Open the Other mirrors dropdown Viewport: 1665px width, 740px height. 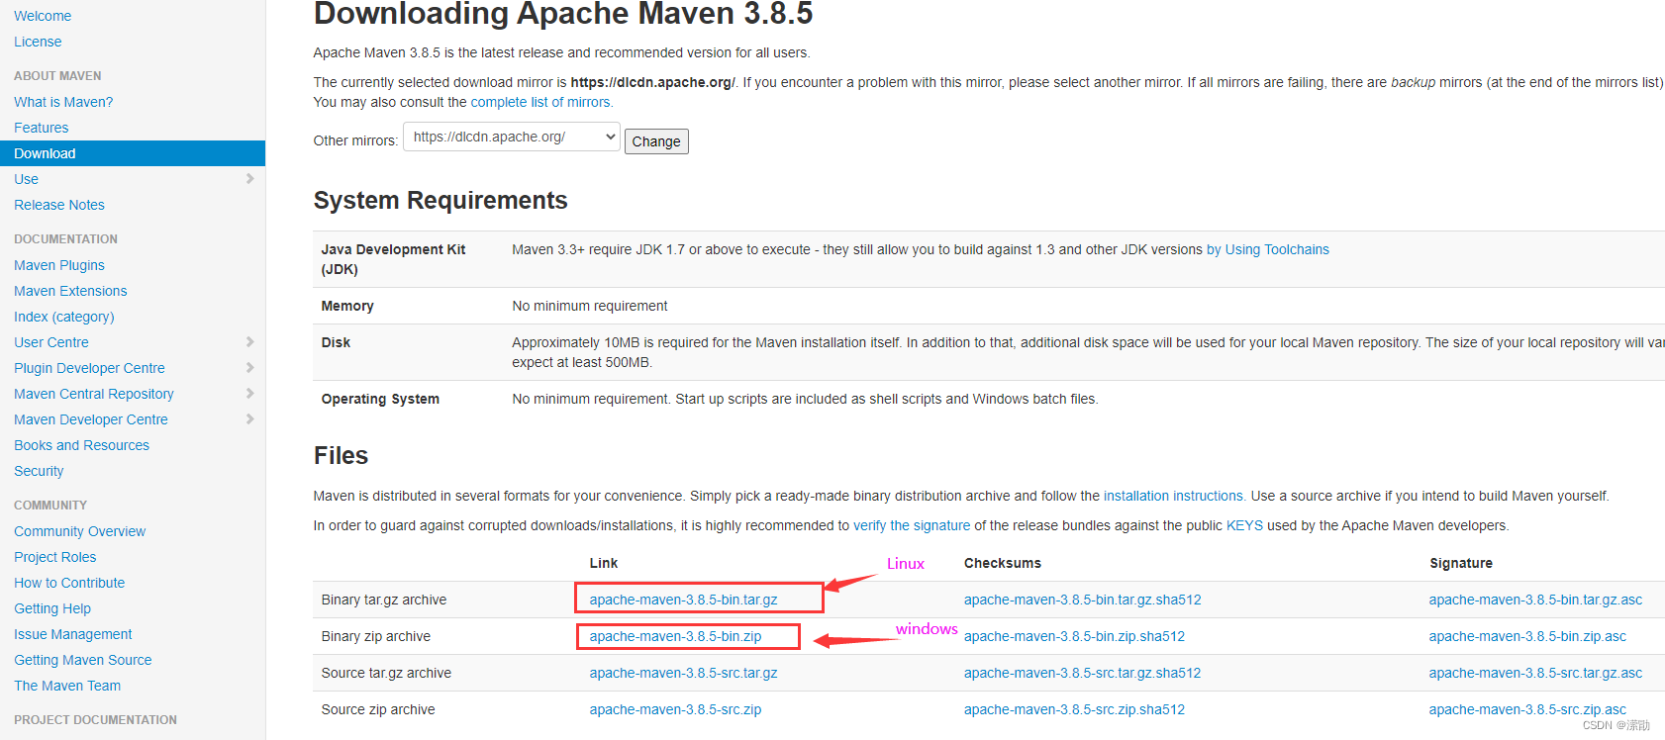[512, 138]
